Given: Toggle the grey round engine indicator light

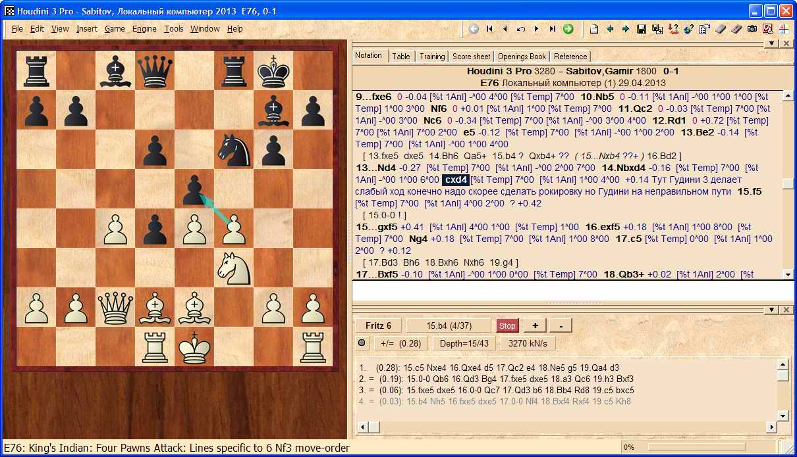Looking at the screenshot, I should [x=362, y=343].
